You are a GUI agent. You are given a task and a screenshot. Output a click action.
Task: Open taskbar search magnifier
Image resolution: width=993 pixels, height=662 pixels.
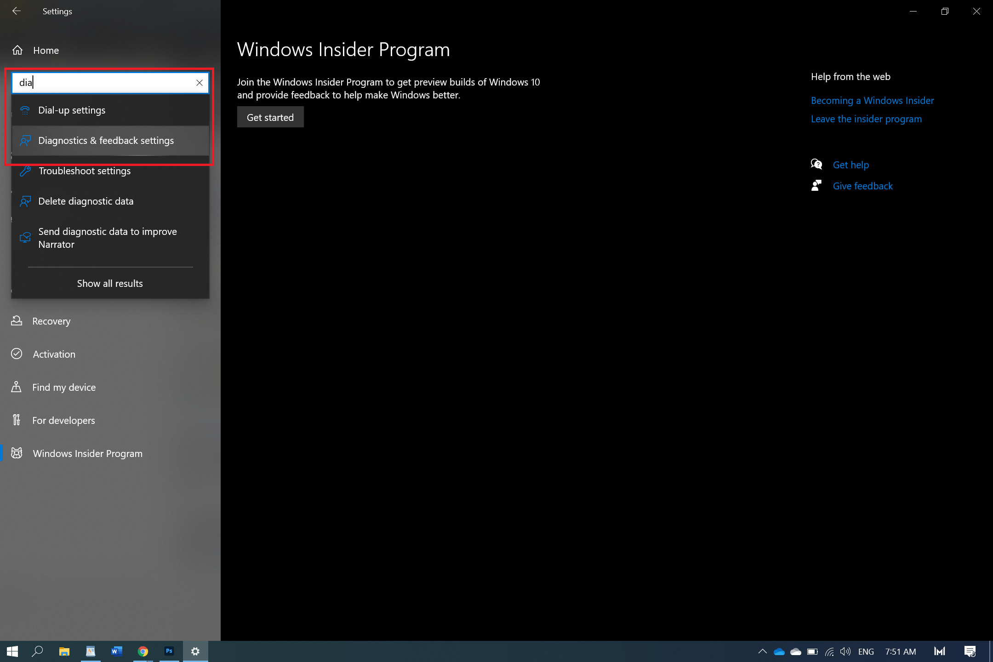pos(37,651)
